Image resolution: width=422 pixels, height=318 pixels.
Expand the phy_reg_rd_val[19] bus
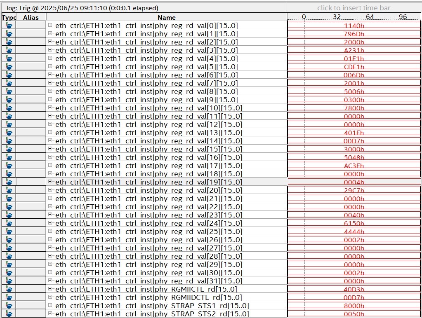click(50, 181)
